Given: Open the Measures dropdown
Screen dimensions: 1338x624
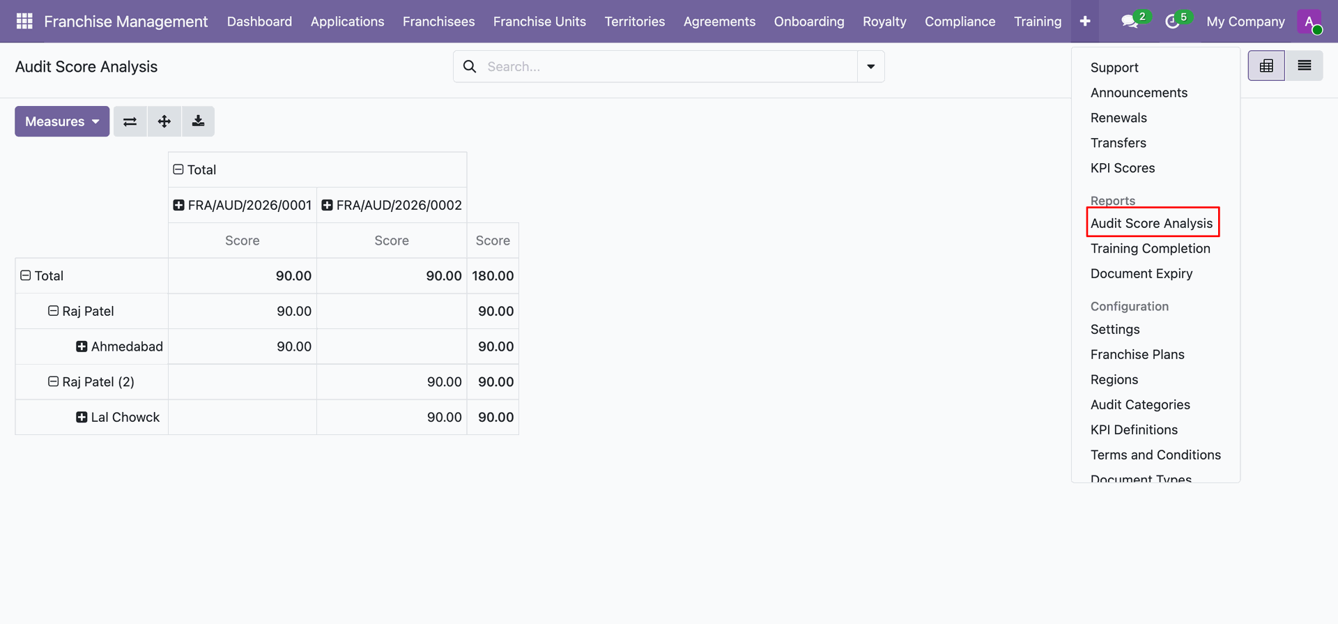Looking at the screenshot, I should tap(62, 121).
